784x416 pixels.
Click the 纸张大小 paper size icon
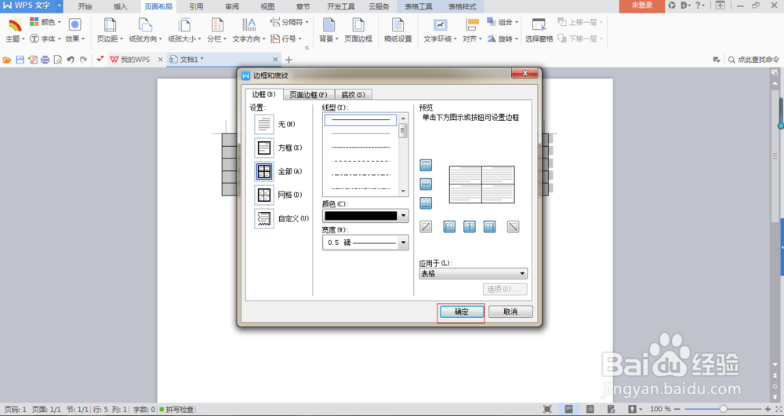184,25
